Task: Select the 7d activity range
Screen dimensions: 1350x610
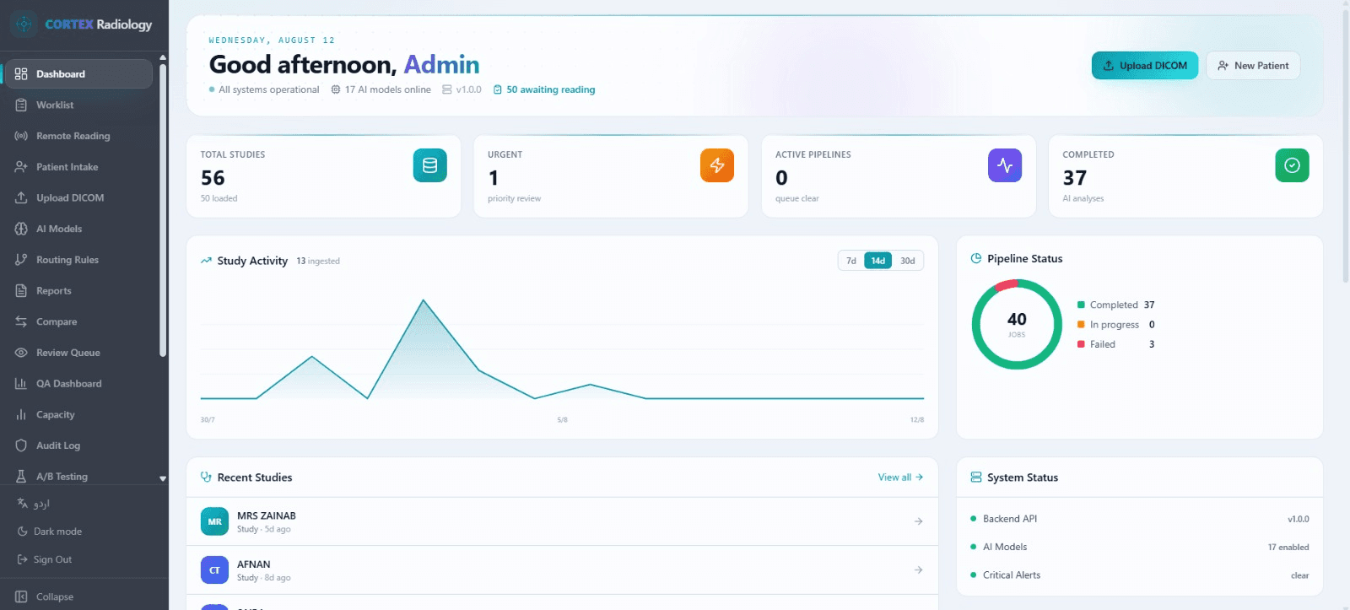Action: (x=851, y=261)
